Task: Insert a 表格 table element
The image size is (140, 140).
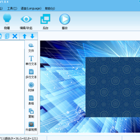Action: point(31,100)
